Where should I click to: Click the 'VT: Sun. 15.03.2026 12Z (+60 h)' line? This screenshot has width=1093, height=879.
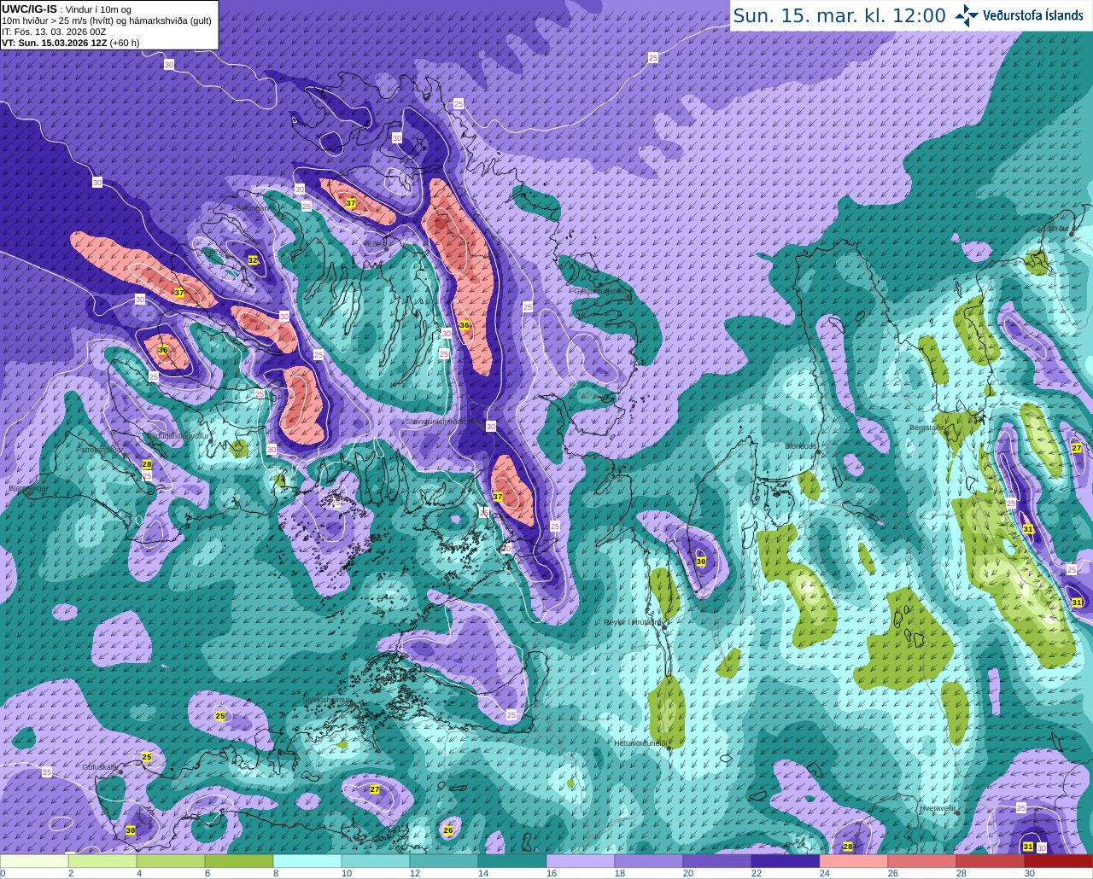click(x=70, y=43)
